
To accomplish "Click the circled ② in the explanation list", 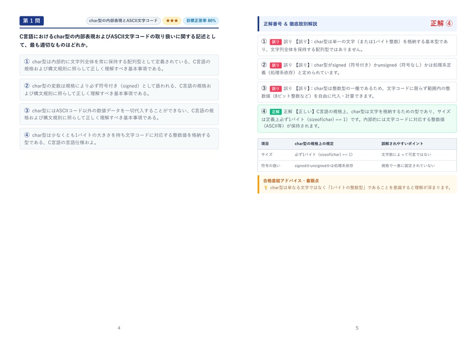I will click(264, 65).
